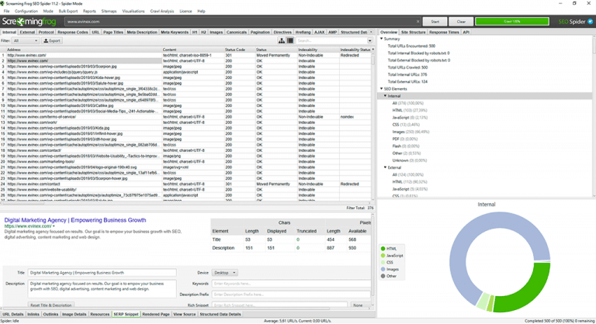Collapse the Summary tree section
Screen dimensions: 596x324
[382, 39]
